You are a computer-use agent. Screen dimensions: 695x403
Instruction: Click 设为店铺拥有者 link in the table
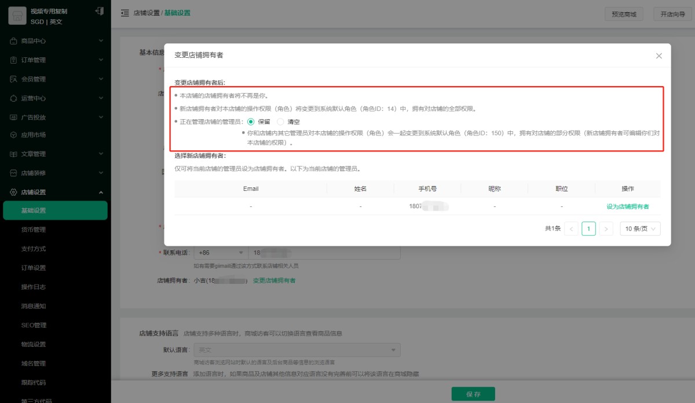point(627,206)
